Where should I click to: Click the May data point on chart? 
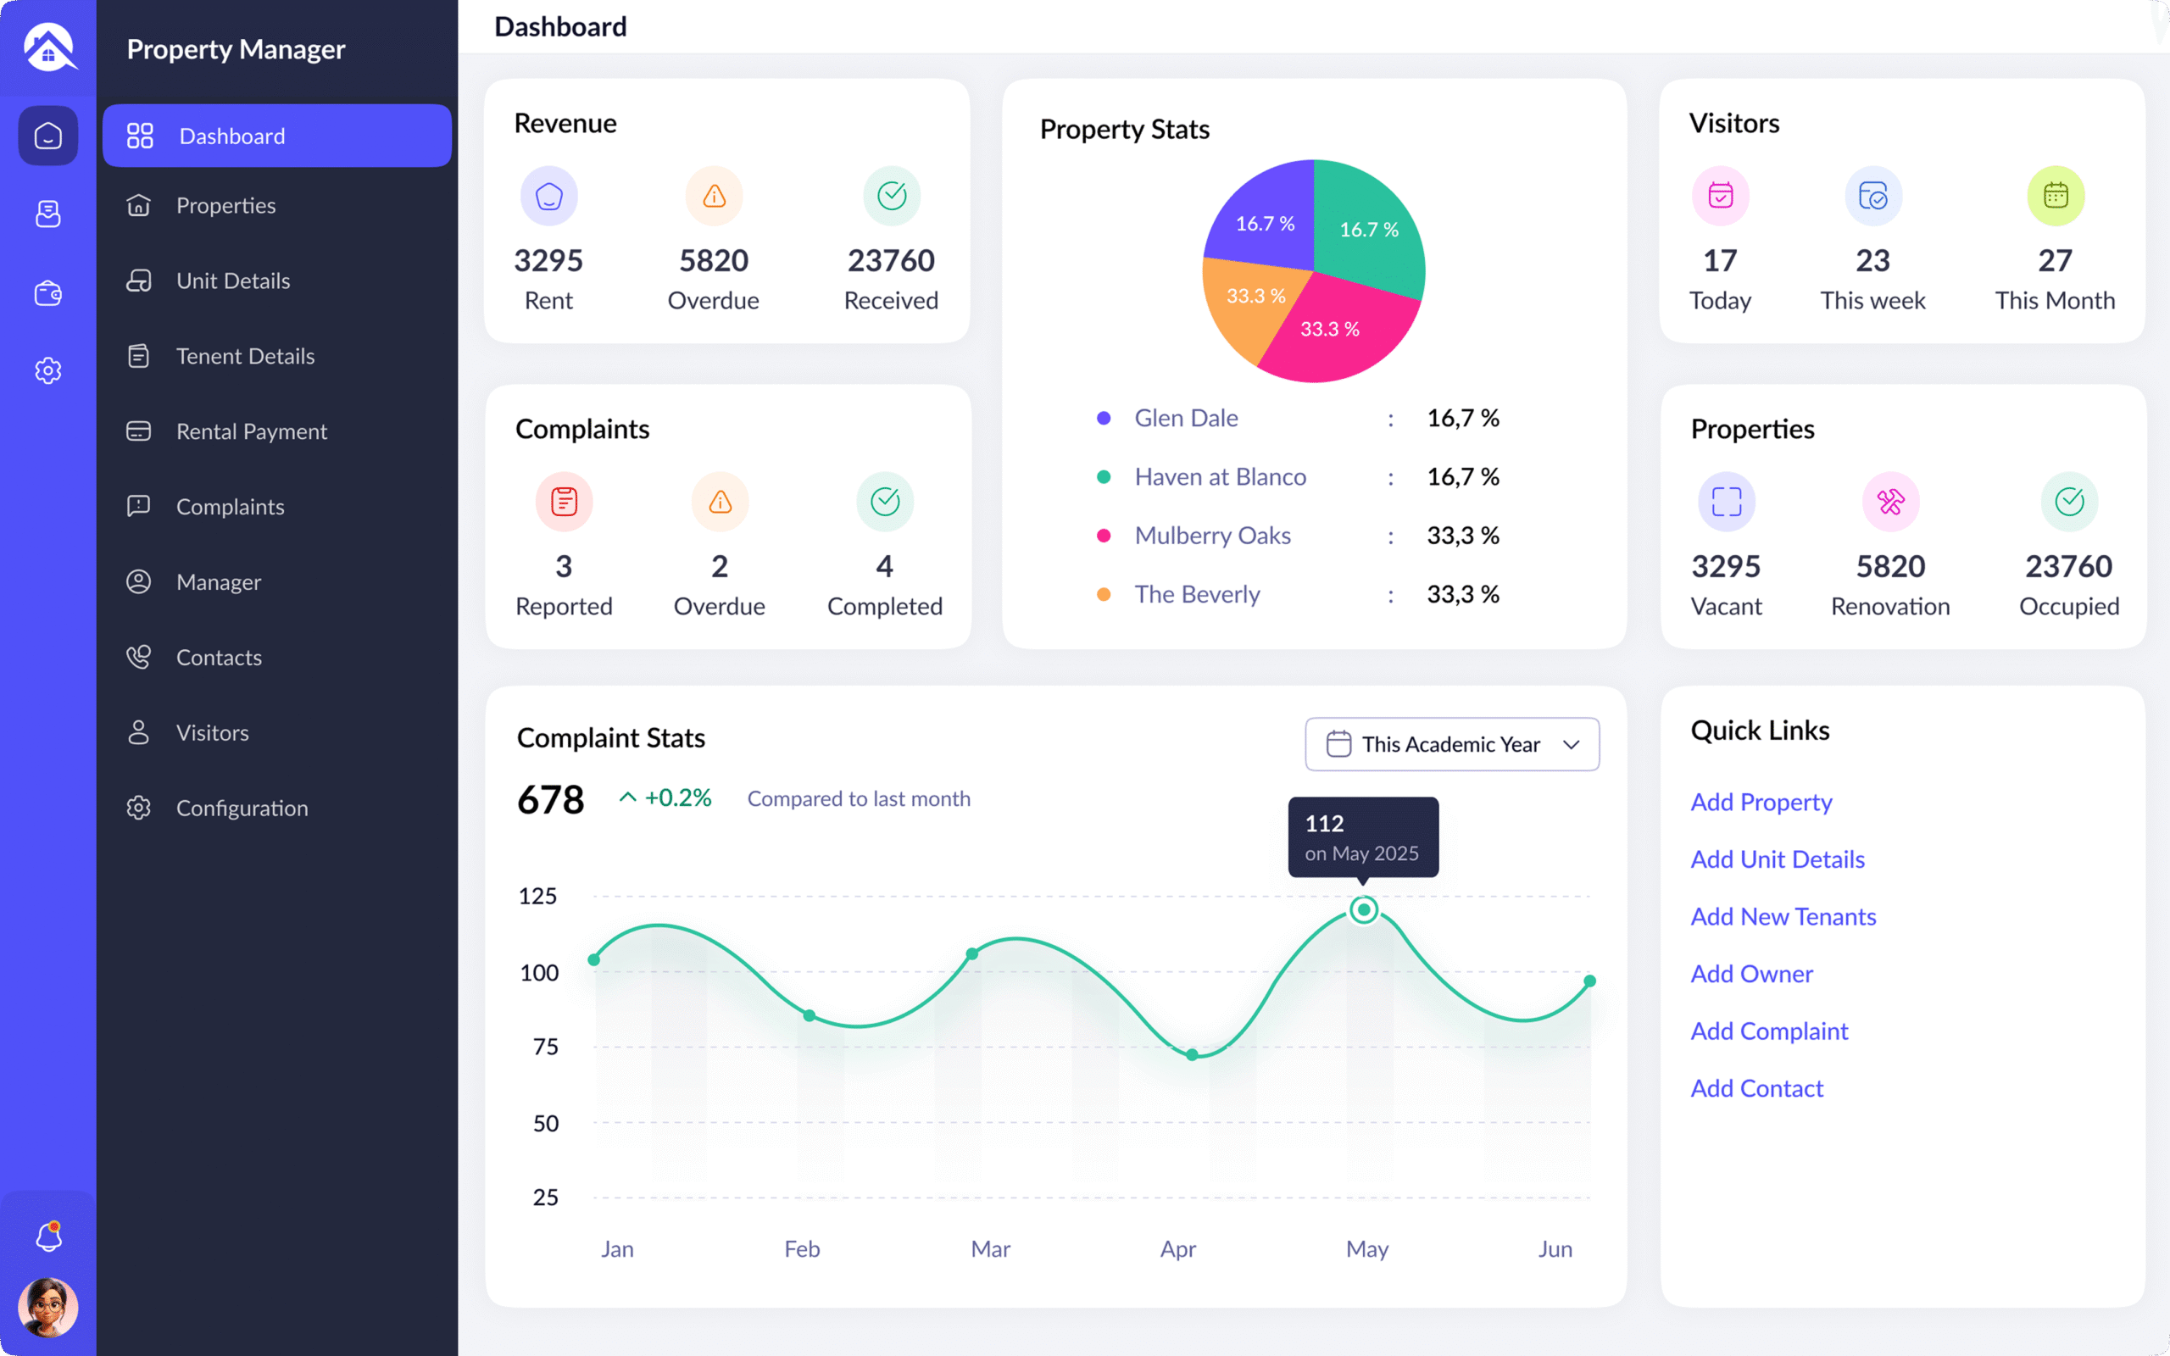[x=1364, y=910]
